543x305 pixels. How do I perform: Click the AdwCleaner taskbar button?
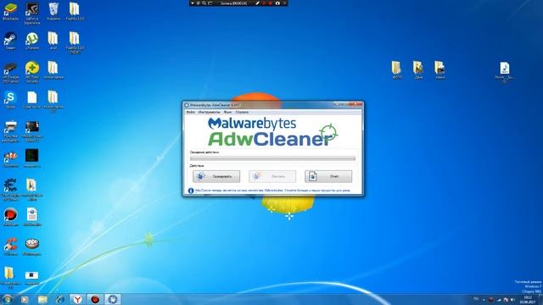113,299
